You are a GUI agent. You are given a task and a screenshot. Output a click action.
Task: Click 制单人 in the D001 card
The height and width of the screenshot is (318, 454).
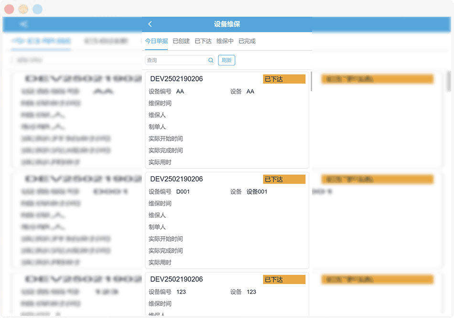click(157, 227)
